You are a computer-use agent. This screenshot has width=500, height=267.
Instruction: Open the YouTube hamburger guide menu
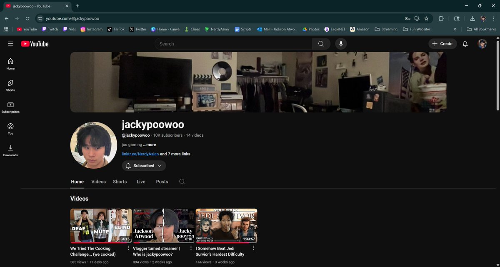click(x=10, y=44)
